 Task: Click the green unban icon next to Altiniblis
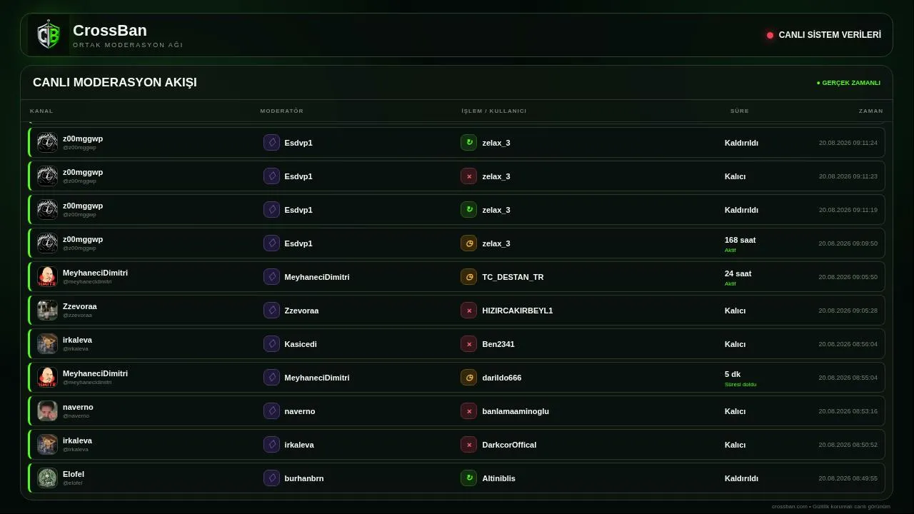468,478
